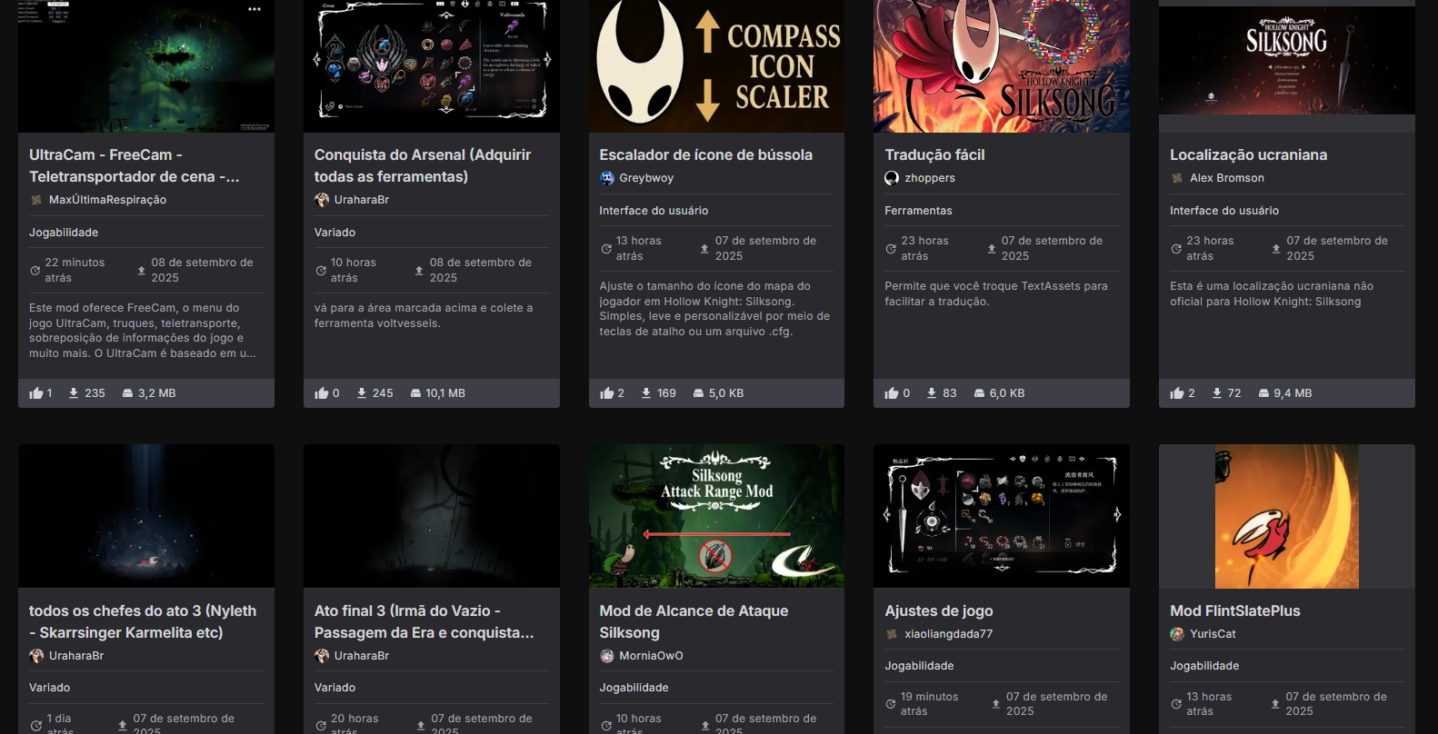This screenshot has width=1438, height=734.
Task: Click download icon showing 72 downloads
Action: (x=1217, y=393)
